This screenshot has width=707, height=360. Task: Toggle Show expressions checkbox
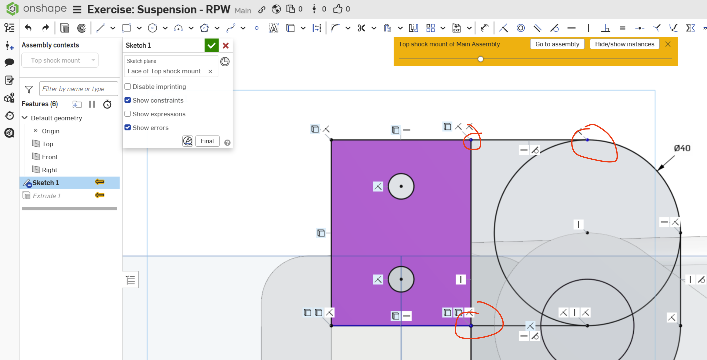pyautogui.click(x=128, y=114)
